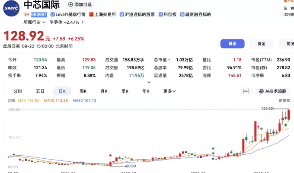Viewport: 294px width, 173px height.
Task: Switch to the 资金 tab
Action: [261, 44]
